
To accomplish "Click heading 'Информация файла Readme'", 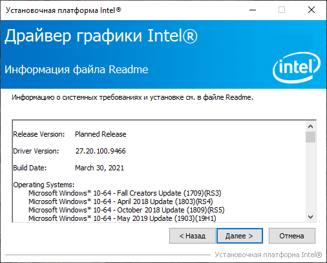I will [x=76, y=69].
